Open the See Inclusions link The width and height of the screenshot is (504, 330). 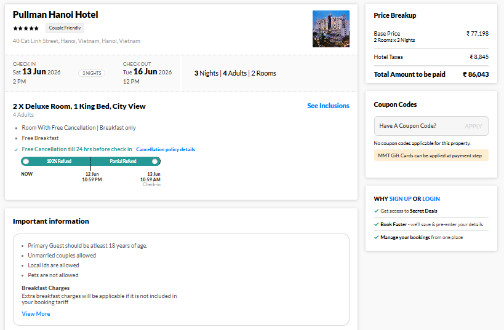tap(328, 106)
